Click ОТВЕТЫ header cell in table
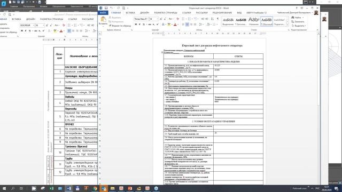This screenshot has height=192, width=342. pos(238,57)
